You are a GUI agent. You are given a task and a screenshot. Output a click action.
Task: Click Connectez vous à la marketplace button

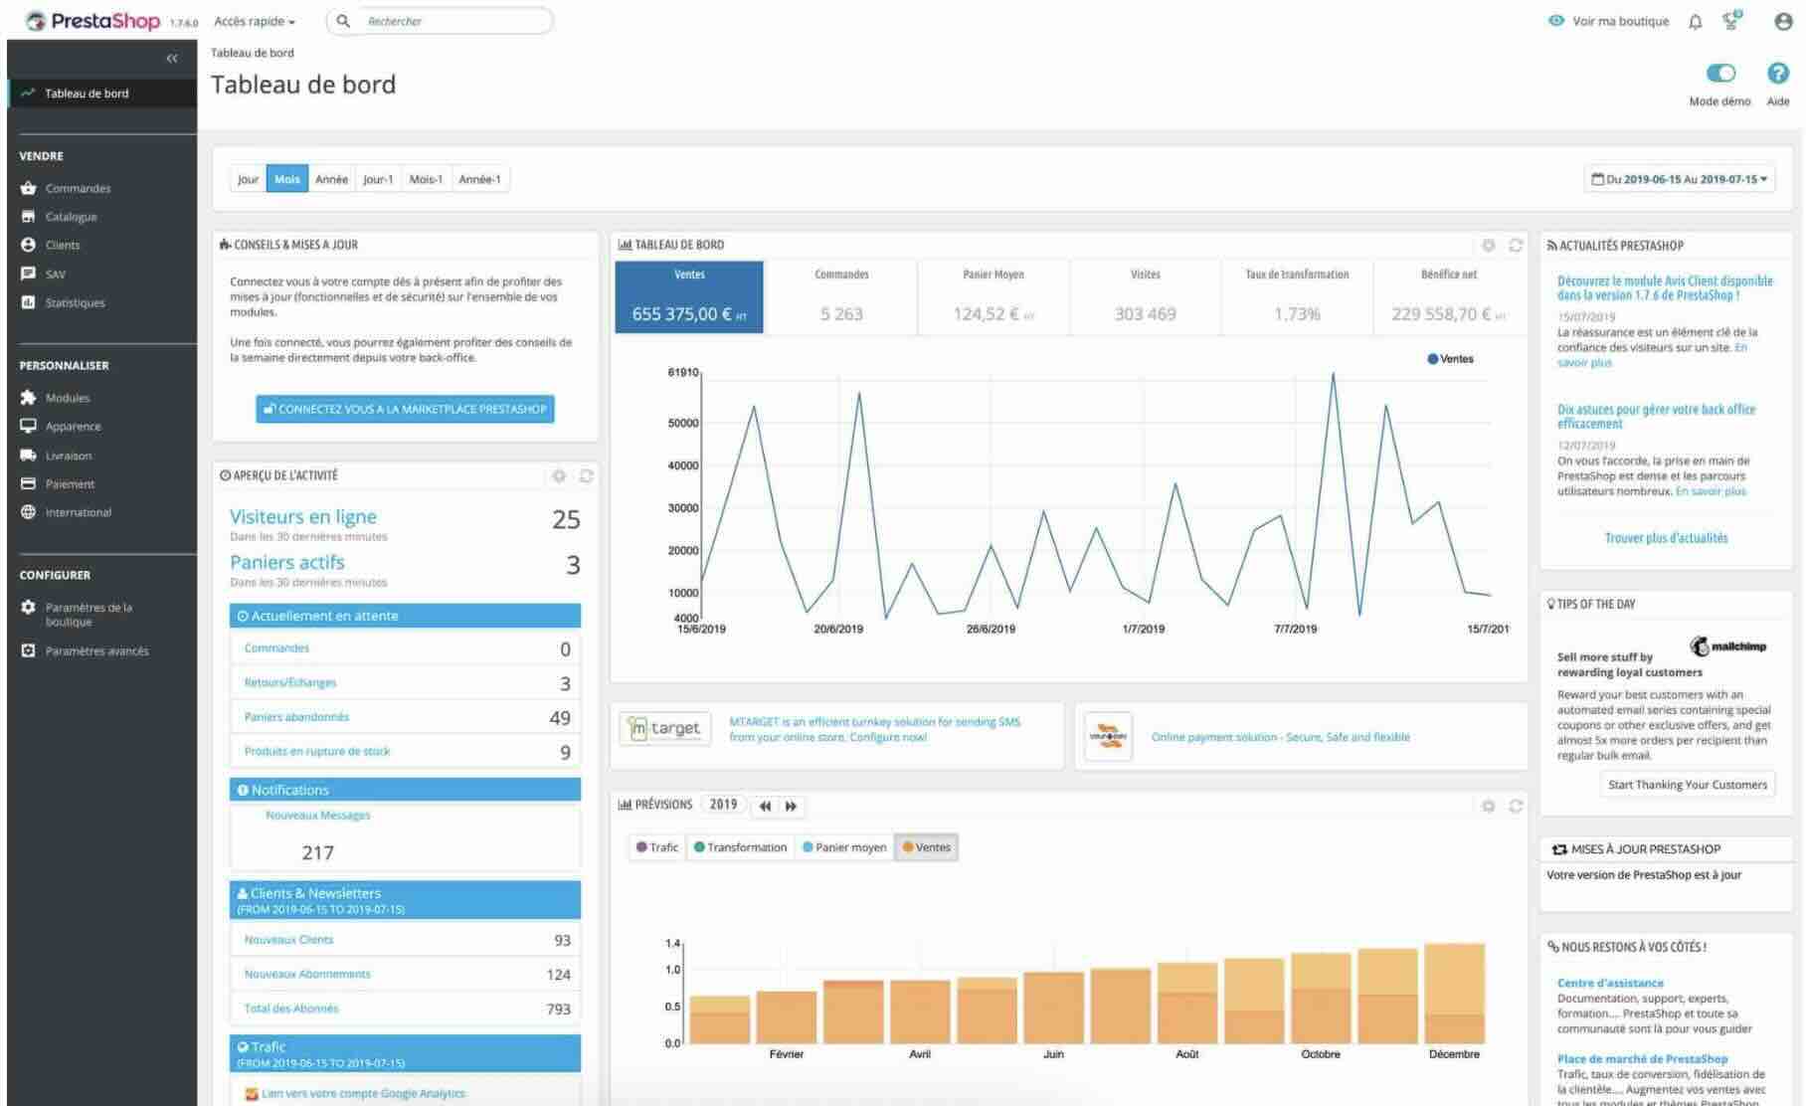pos(405,409)
